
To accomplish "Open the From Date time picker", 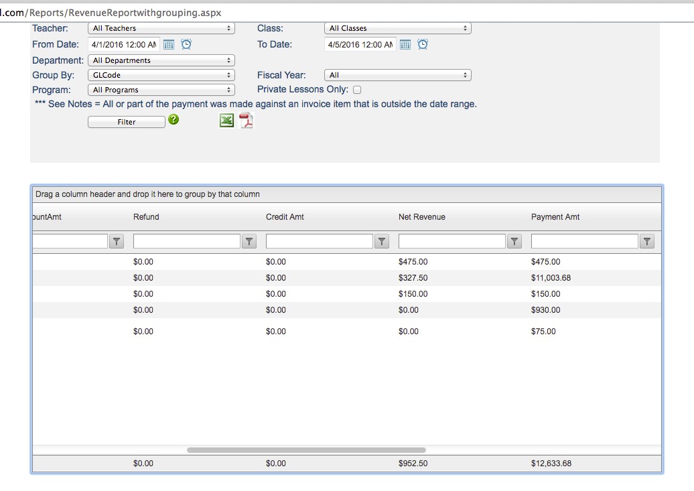I will pos(186,45).
